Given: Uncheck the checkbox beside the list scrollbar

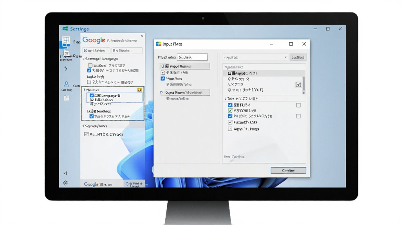Looking at the screenshot, I should point(298,84).
